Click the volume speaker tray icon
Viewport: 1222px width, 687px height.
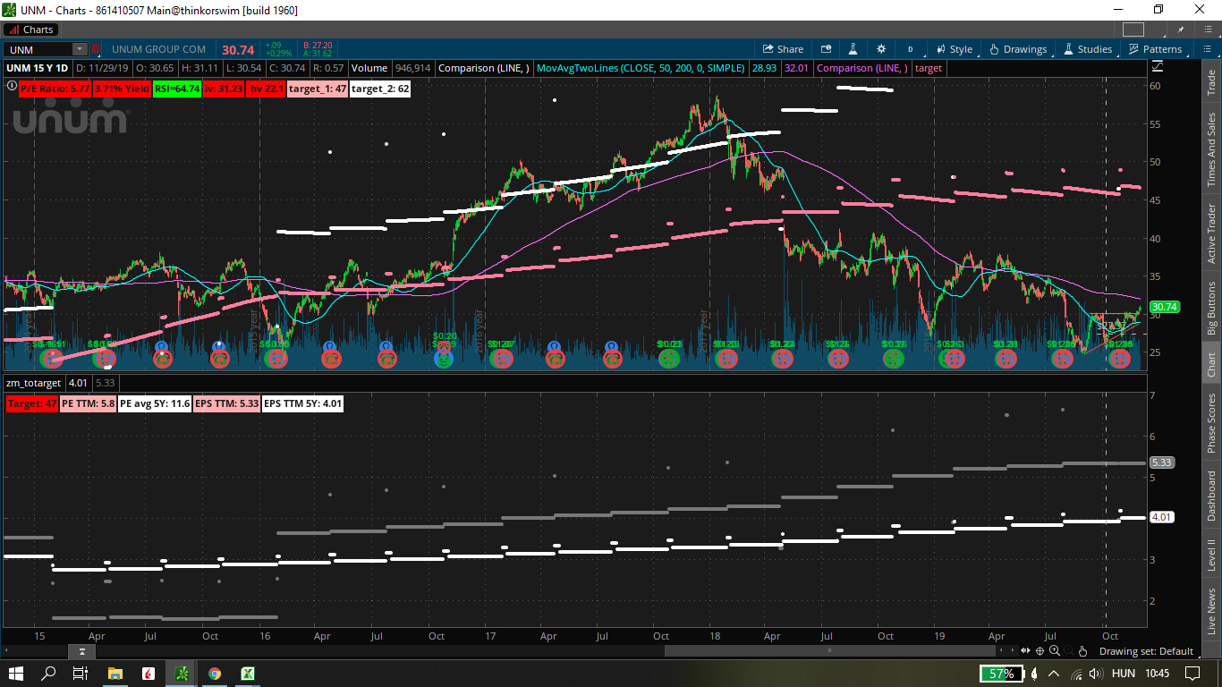point(1096,674)
